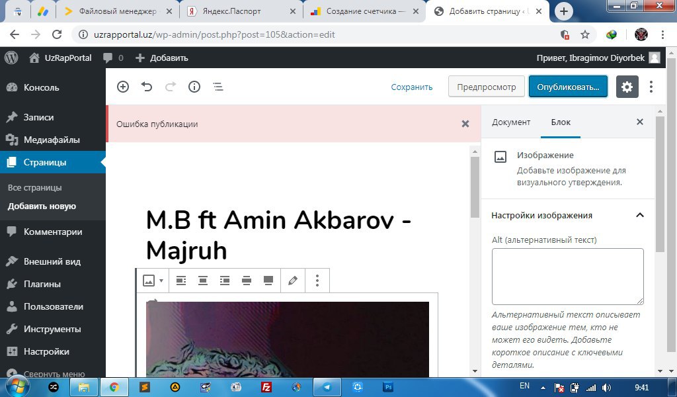
Task: Open Внешний вид menu item
Action: (x=53, y=261)
